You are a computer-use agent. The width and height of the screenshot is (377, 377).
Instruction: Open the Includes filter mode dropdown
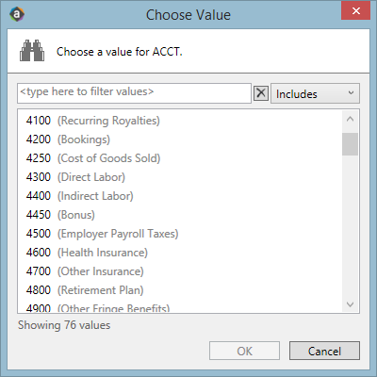point(315,93)
